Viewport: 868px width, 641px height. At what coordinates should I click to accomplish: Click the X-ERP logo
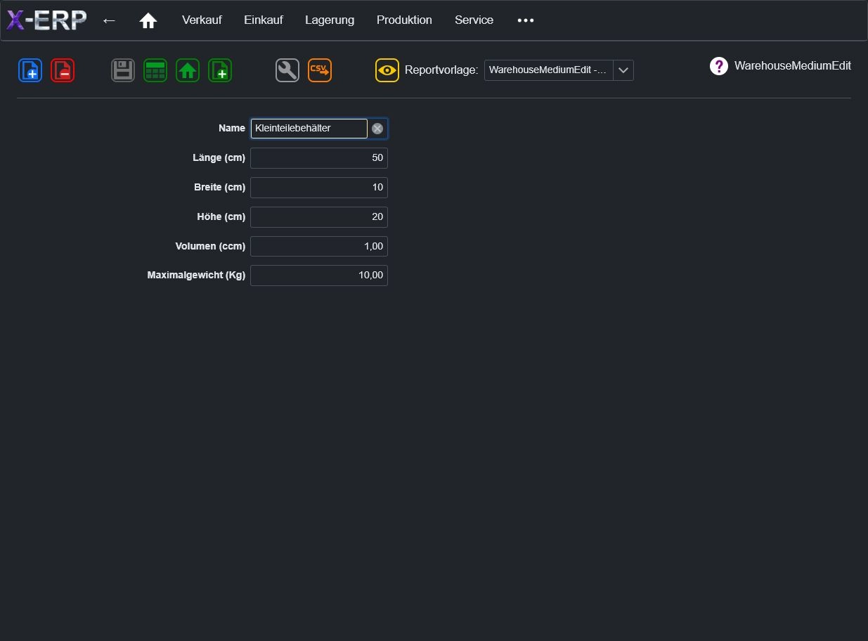(46, 20)
